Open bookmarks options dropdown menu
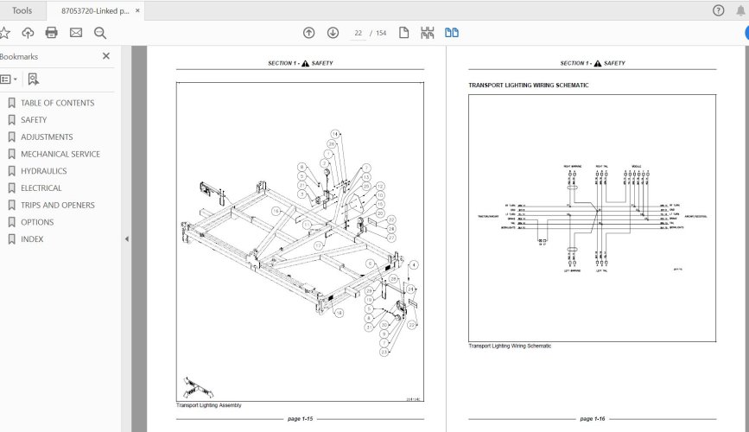749x432 pixels. (9, 79)
